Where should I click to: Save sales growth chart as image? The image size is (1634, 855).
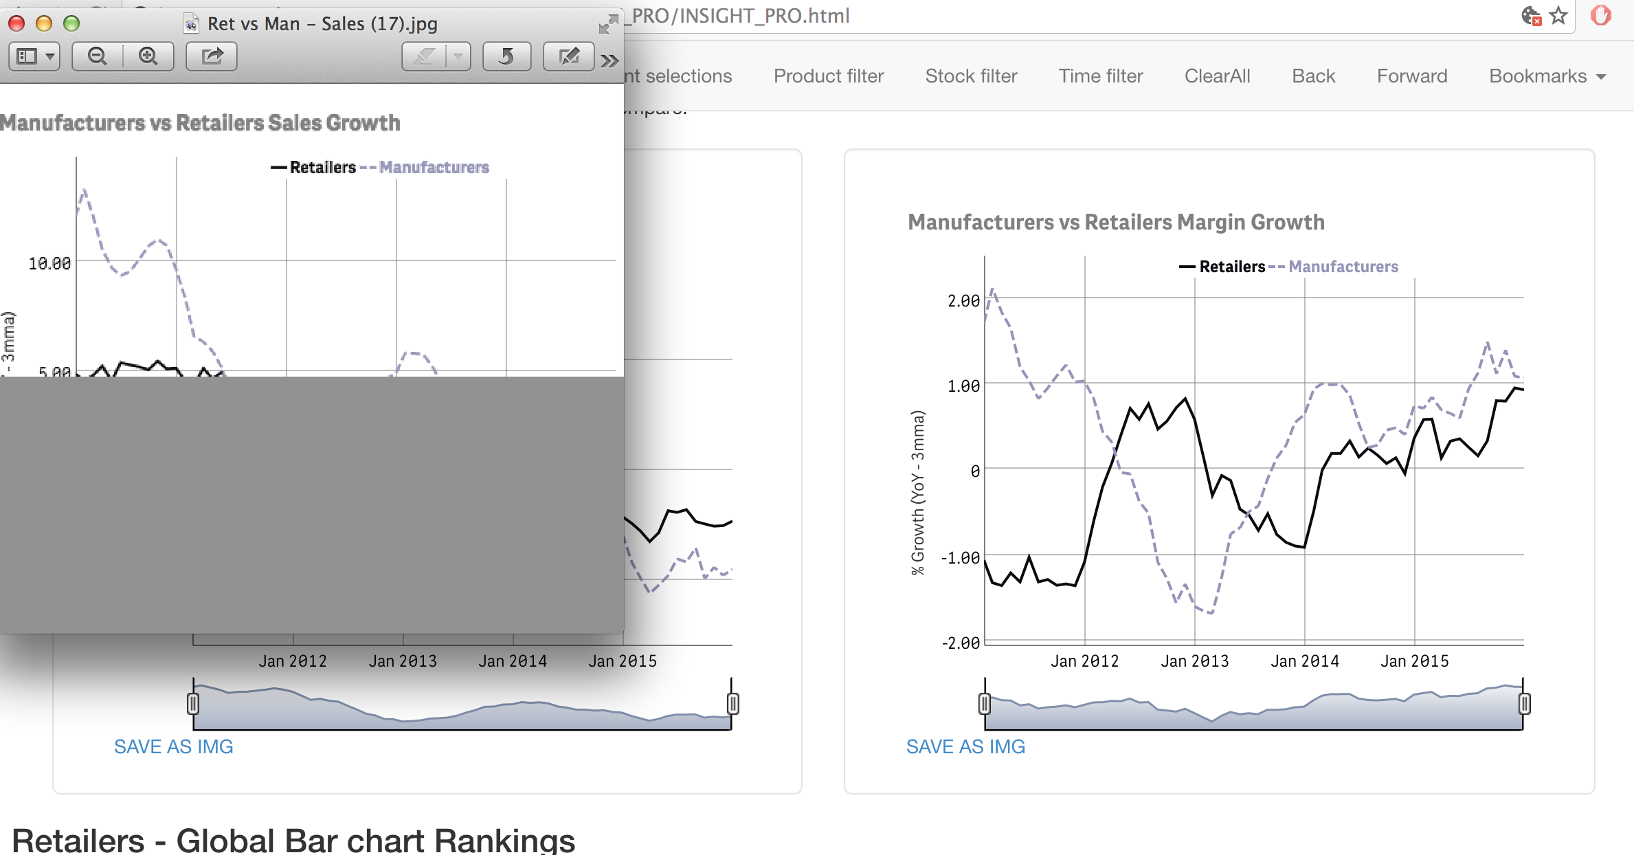[174, 746]
